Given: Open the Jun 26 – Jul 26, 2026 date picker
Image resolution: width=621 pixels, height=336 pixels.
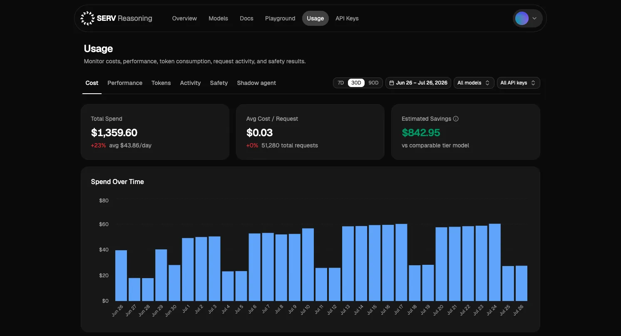Looking at the screenshot, I should pos(418,83).
